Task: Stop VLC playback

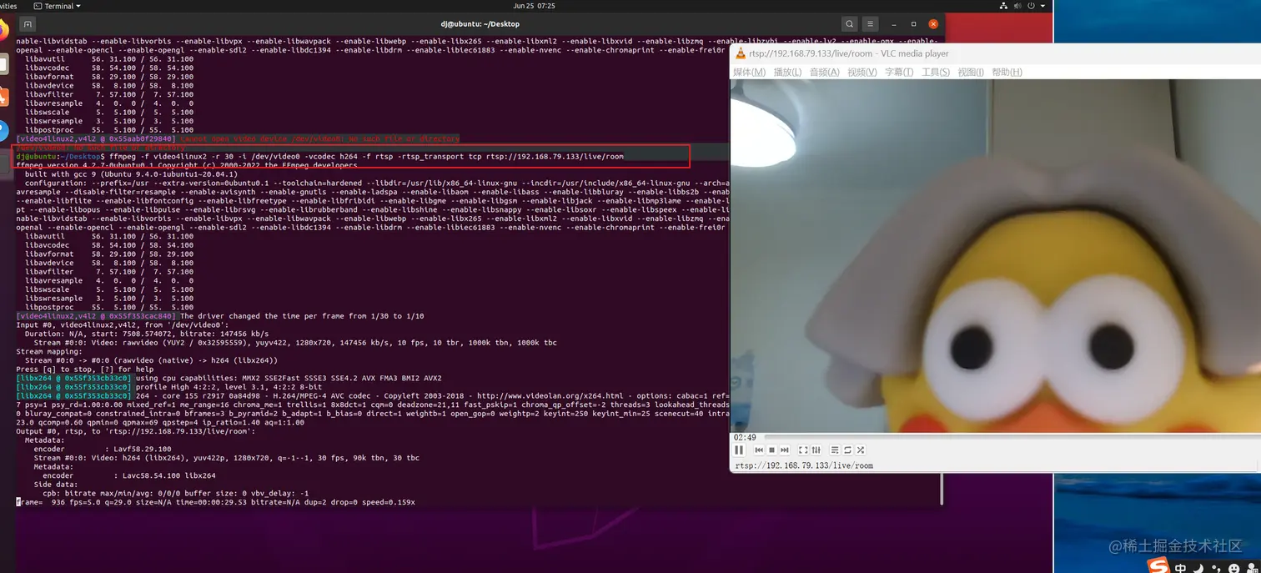Action: [x=771, y=450]
